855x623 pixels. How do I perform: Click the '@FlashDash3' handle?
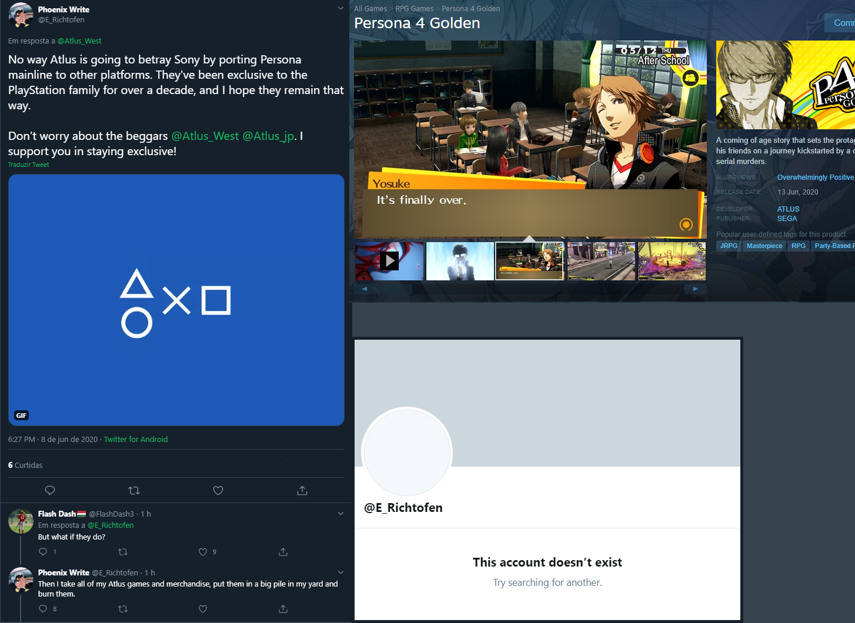click(x=111, y=514)
